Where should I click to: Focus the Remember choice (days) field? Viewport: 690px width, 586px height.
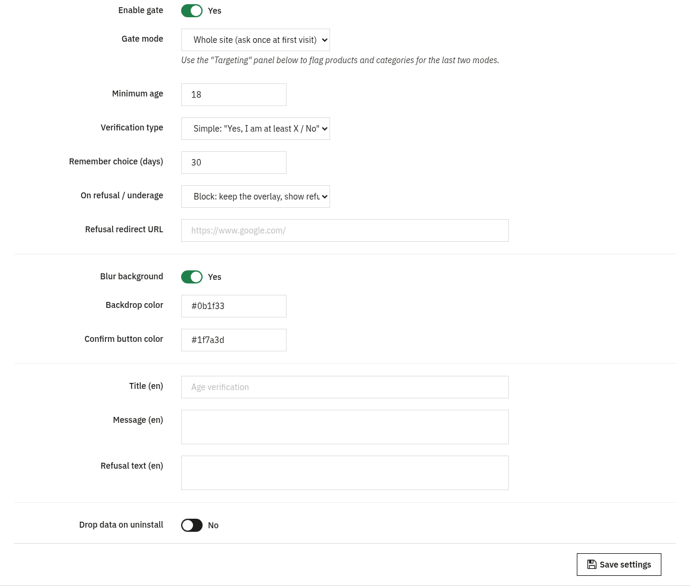click(234, 163)
